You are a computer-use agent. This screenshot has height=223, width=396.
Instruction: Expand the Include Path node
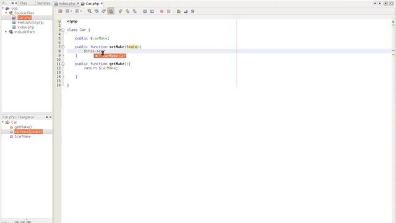pos(6,32)
